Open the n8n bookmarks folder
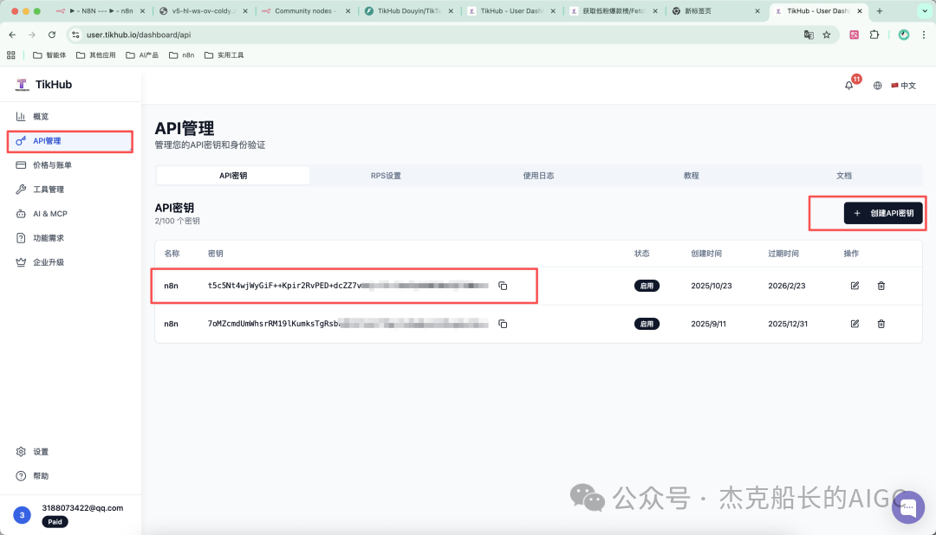Screen dimensions: 936x535 coord(181,55)
